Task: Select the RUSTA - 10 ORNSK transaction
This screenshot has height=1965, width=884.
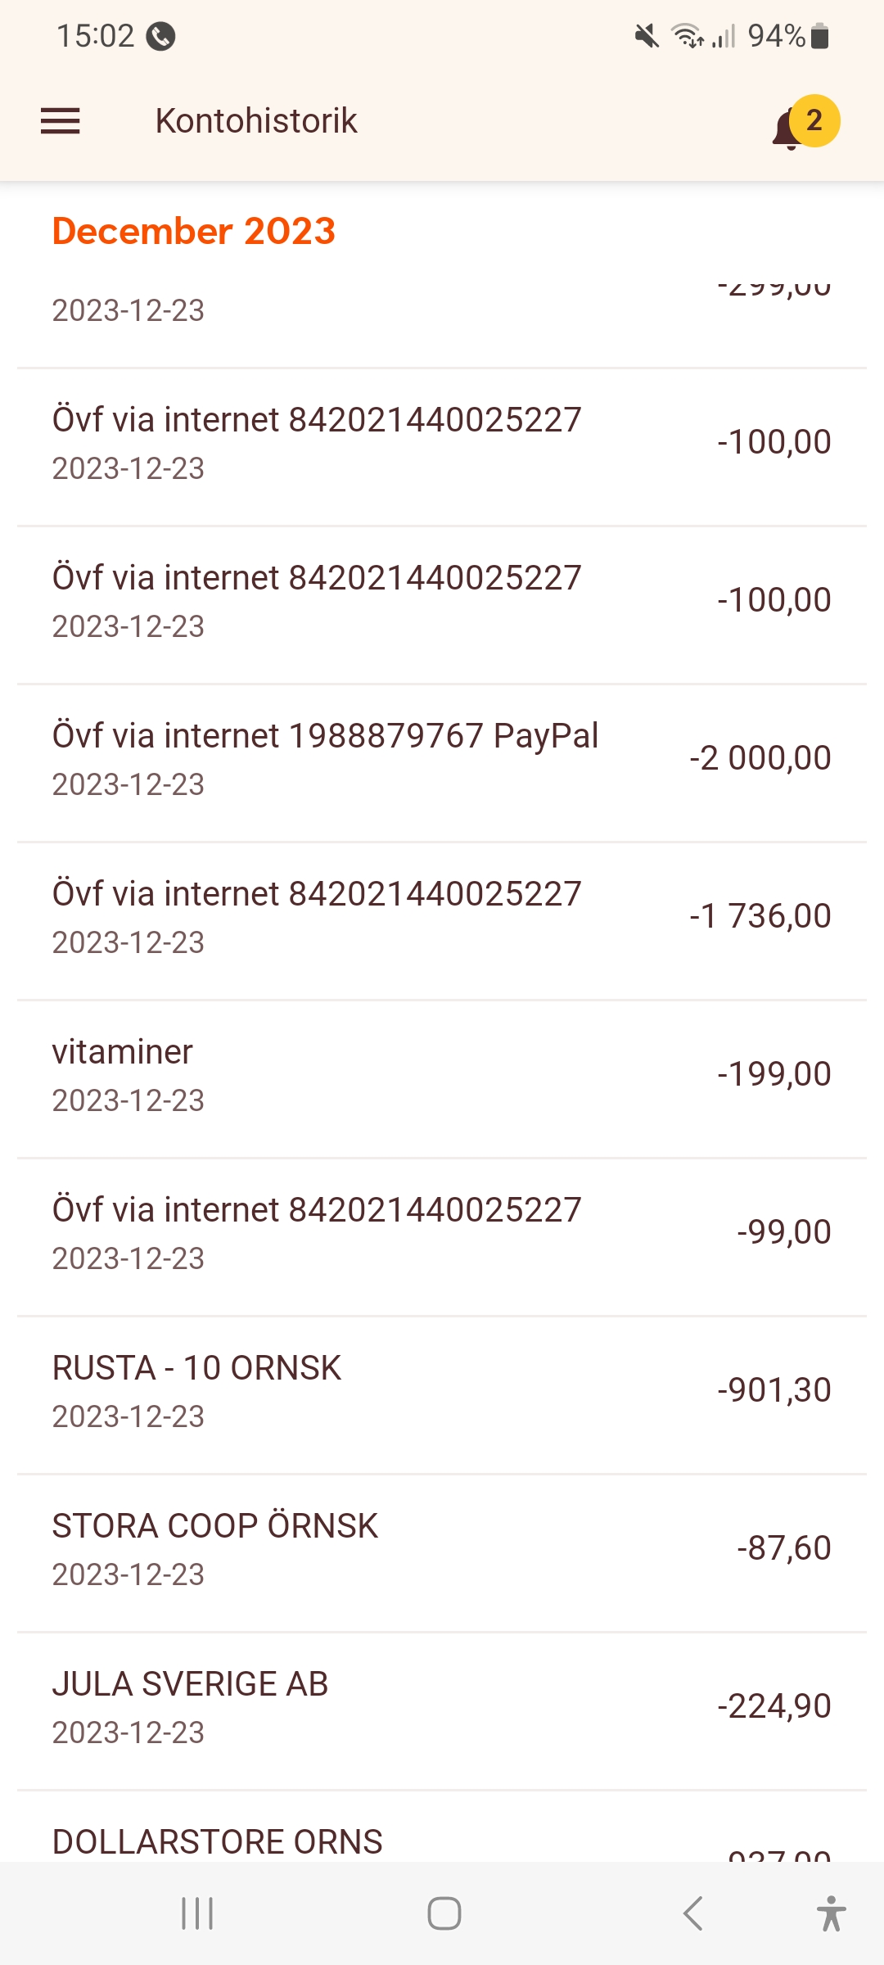Action: [442, 1390]
